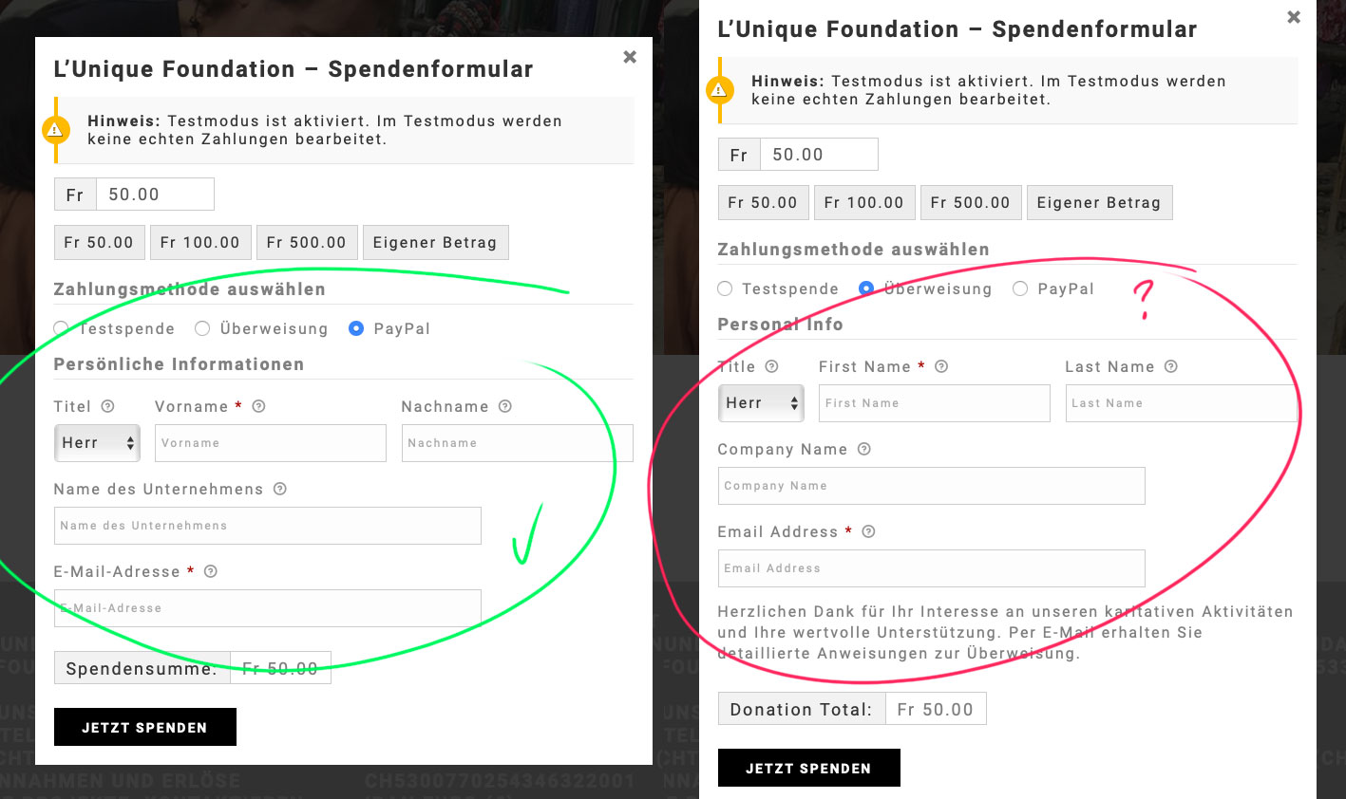
Task: Select Überweisung radio in the left form
Action: tap(202, 328)
